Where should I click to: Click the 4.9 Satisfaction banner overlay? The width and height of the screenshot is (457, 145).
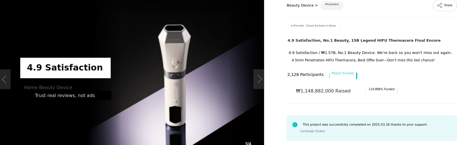tap(65, 68)
